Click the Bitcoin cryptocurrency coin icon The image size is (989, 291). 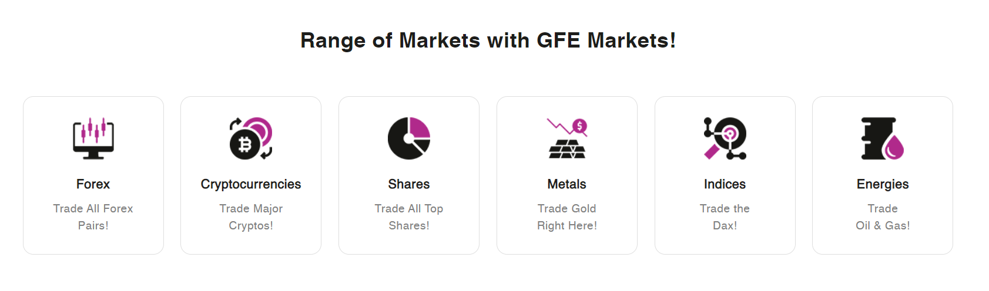251,138
